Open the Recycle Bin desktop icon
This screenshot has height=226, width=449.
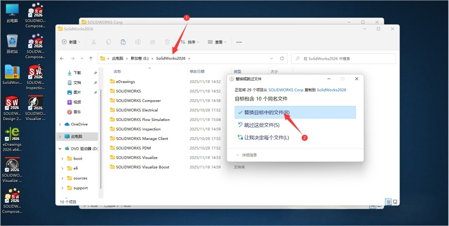tap(12, 44)
